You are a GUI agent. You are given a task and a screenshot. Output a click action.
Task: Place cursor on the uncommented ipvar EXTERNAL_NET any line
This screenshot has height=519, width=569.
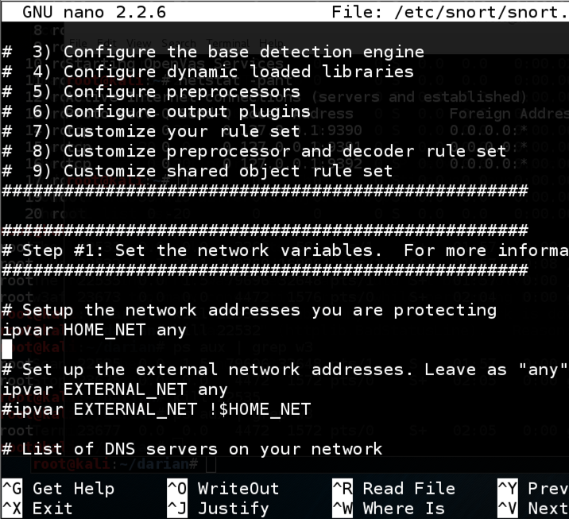point(114,389)
